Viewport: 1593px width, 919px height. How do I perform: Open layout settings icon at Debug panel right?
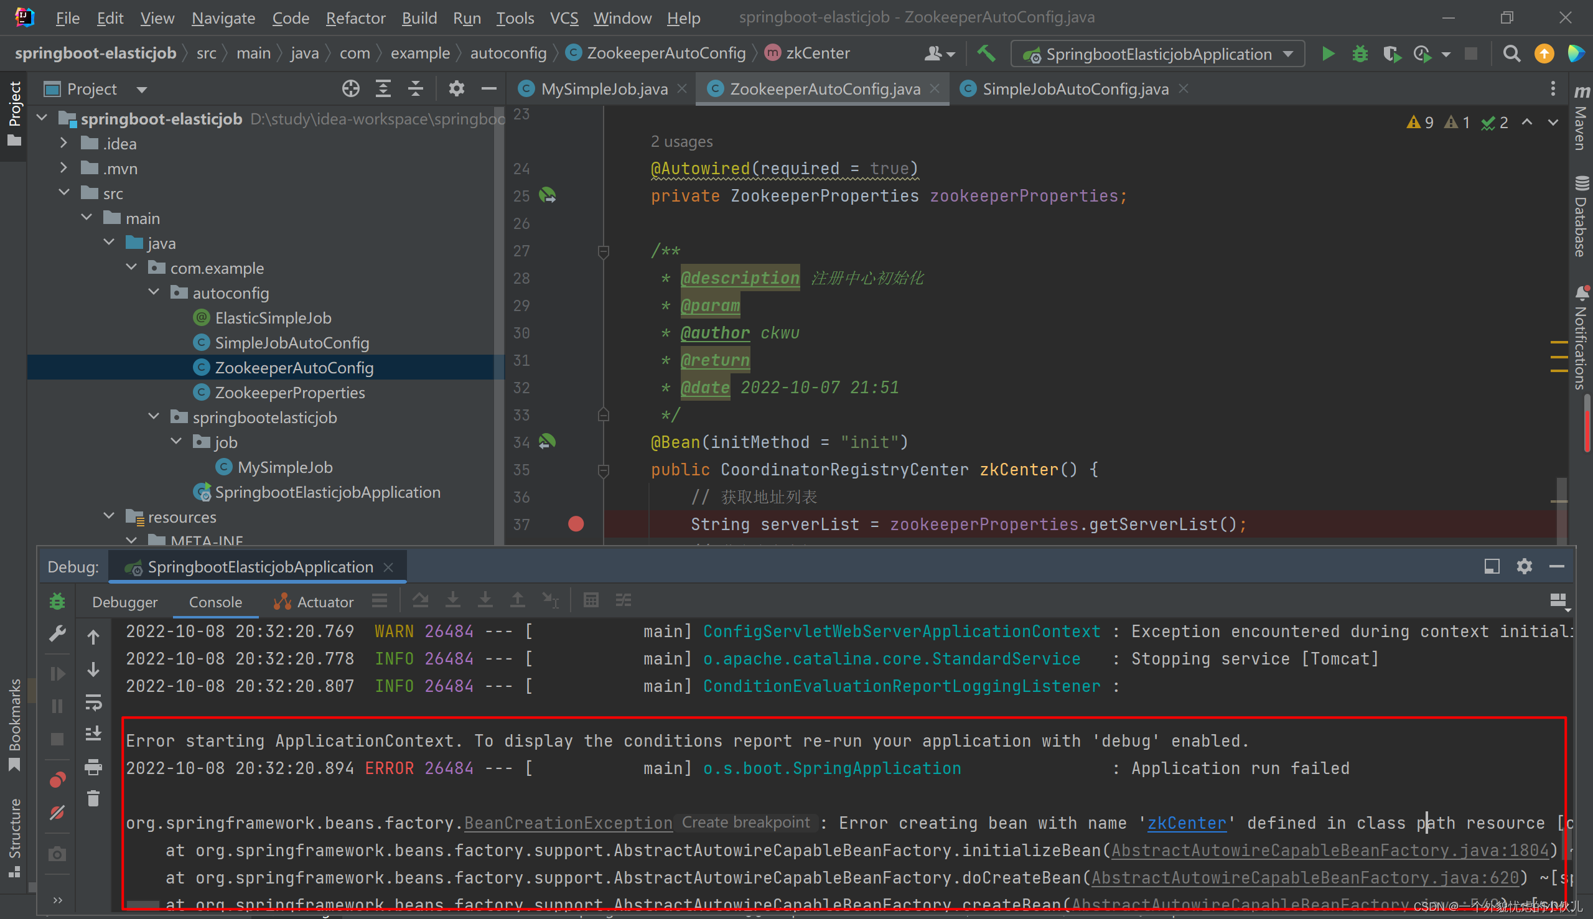pyautogui.click(x=1559, y=602)
